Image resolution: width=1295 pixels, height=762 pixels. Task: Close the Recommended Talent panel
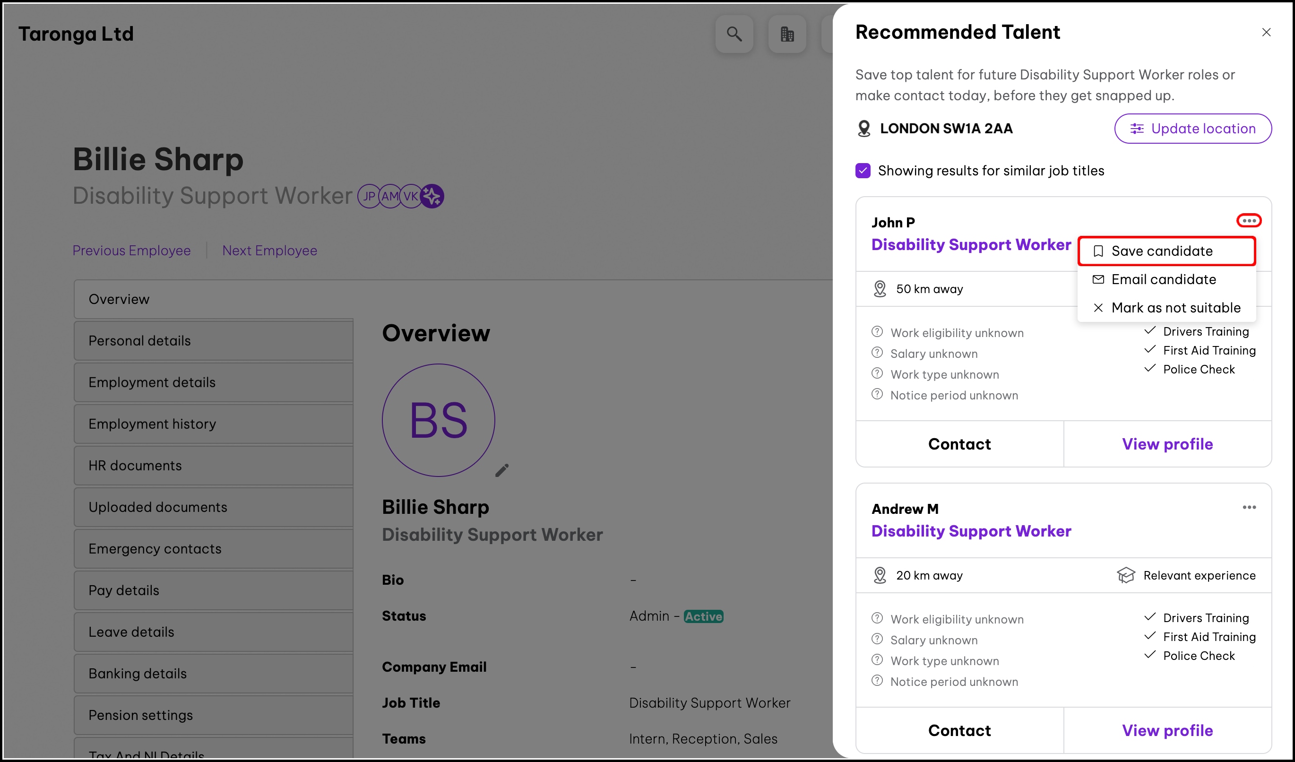click(x=1266, y=32)
